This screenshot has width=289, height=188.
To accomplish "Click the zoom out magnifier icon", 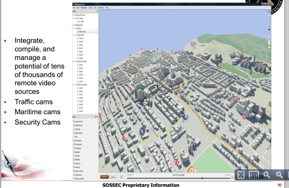I will 266,175.
